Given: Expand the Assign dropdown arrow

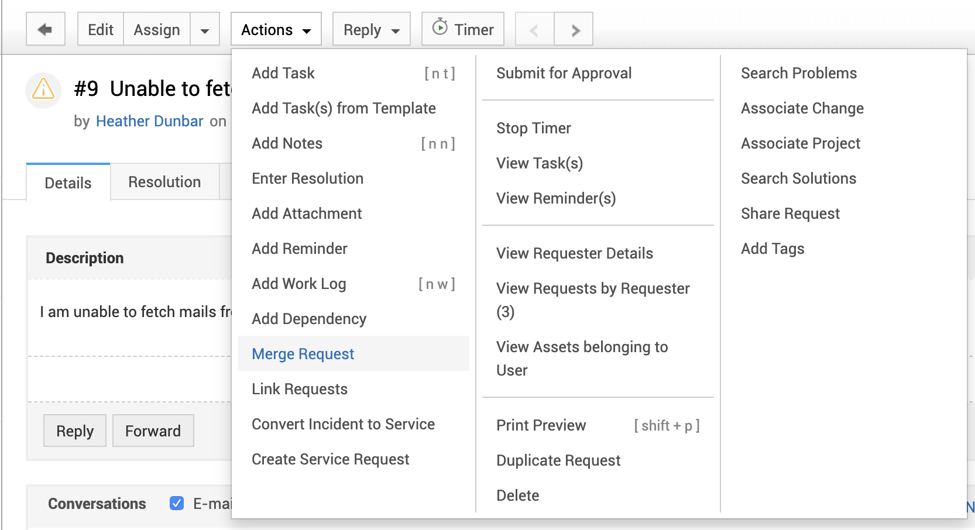Looking at the screenshot, I should click(x=205, y=30).
